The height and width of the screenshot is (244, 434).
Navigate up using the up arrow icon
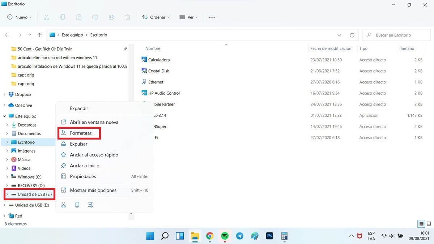pyautogui.click(x=39, y=35)
